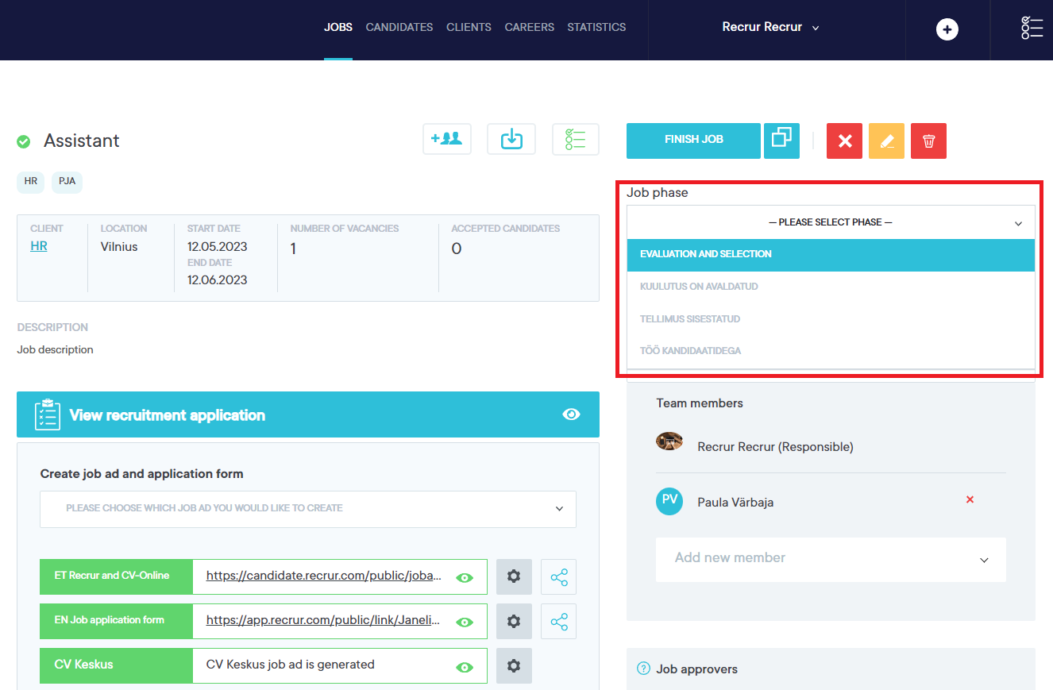Click the download/import icon button

pyautogui.click(x=511, y=139)
